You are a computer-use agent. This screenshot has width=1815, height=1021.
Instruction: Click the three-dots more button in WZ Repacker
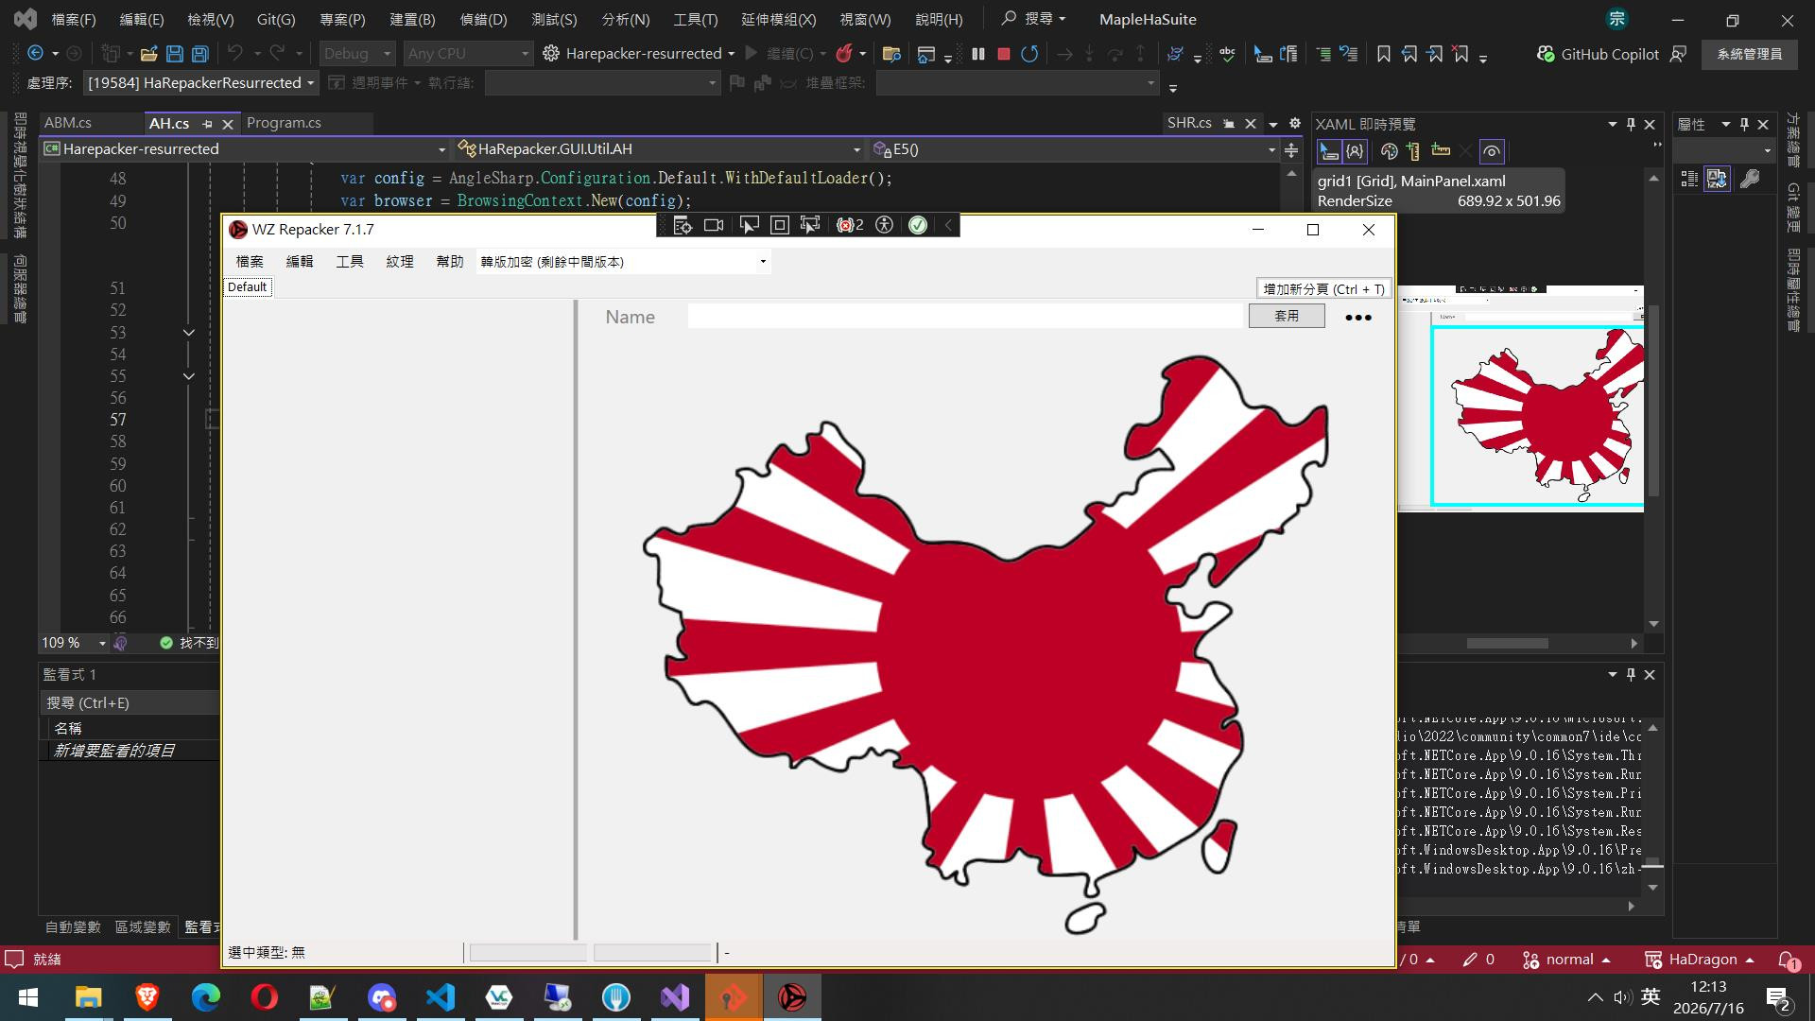point(1358,318)
